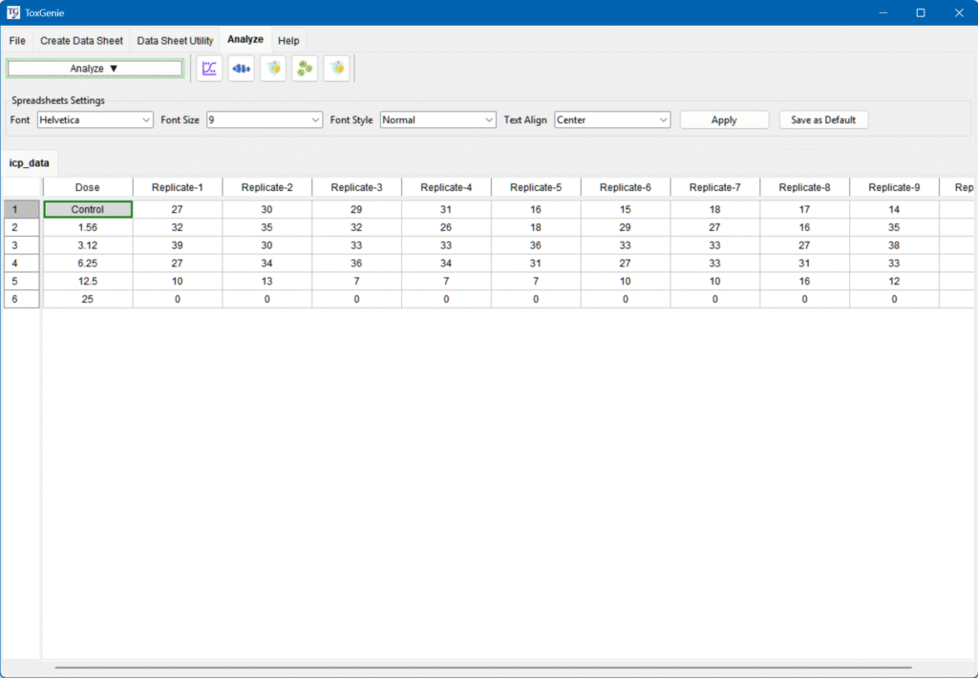Image resolution: width=978 pixels, height=678 pixels.
Task: Click the ToxGenie logo in the title bar
Action: pyautogui.click(x=13, y=12)
